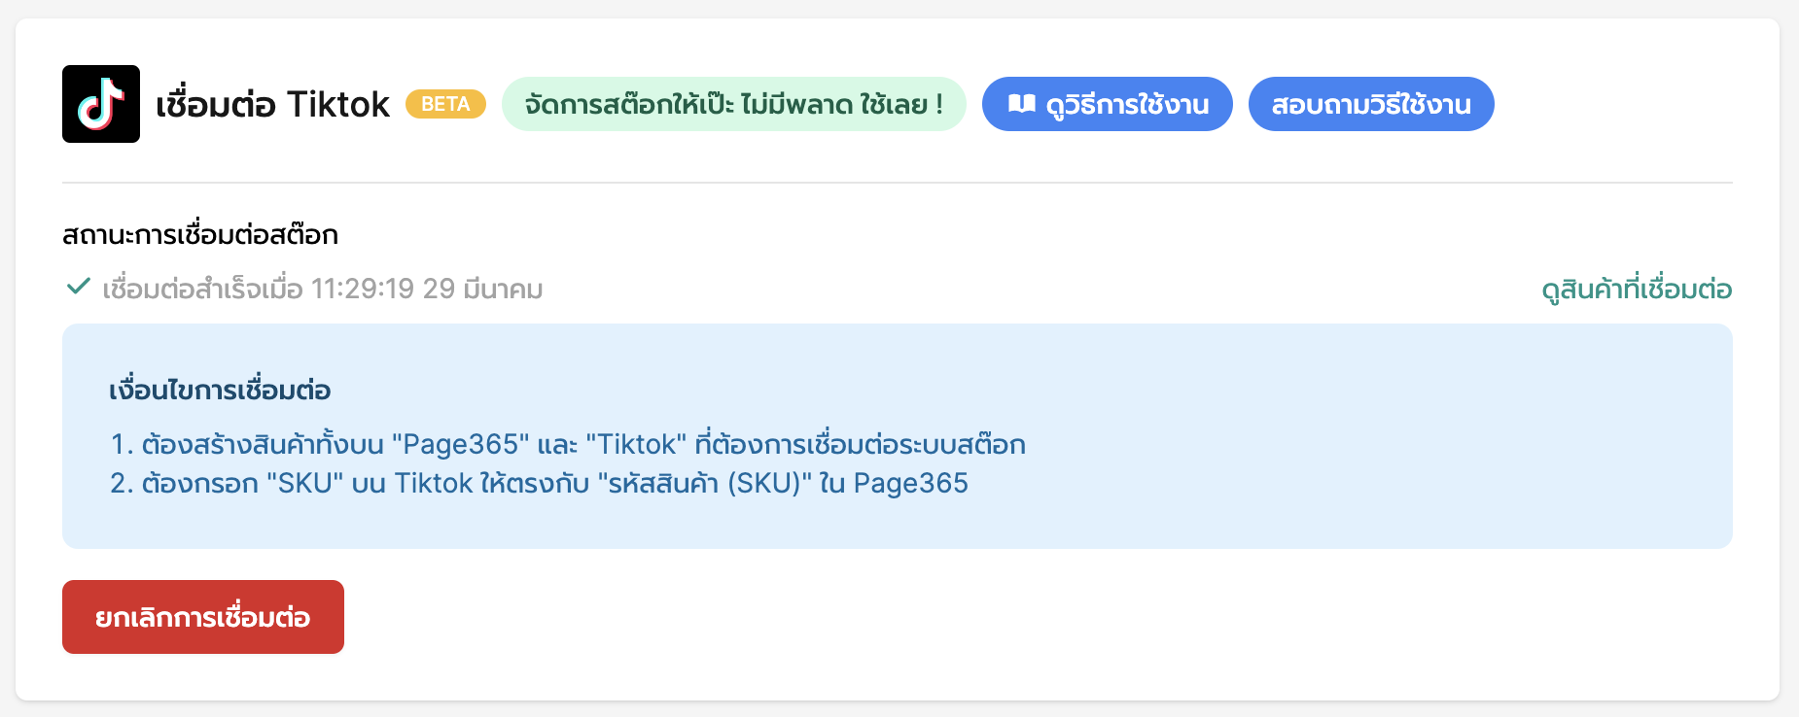Click the สถานะการเชื่อมต่อสต๊อก heading
This screenshot has width=1799, height=717.
[x=200, y=235]
